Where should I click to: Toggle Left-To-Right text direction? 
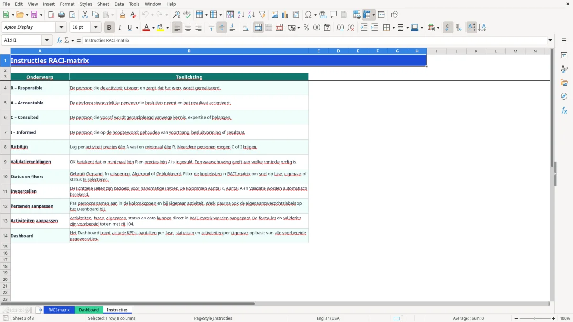pyautogui.click(x=448, y=28)
